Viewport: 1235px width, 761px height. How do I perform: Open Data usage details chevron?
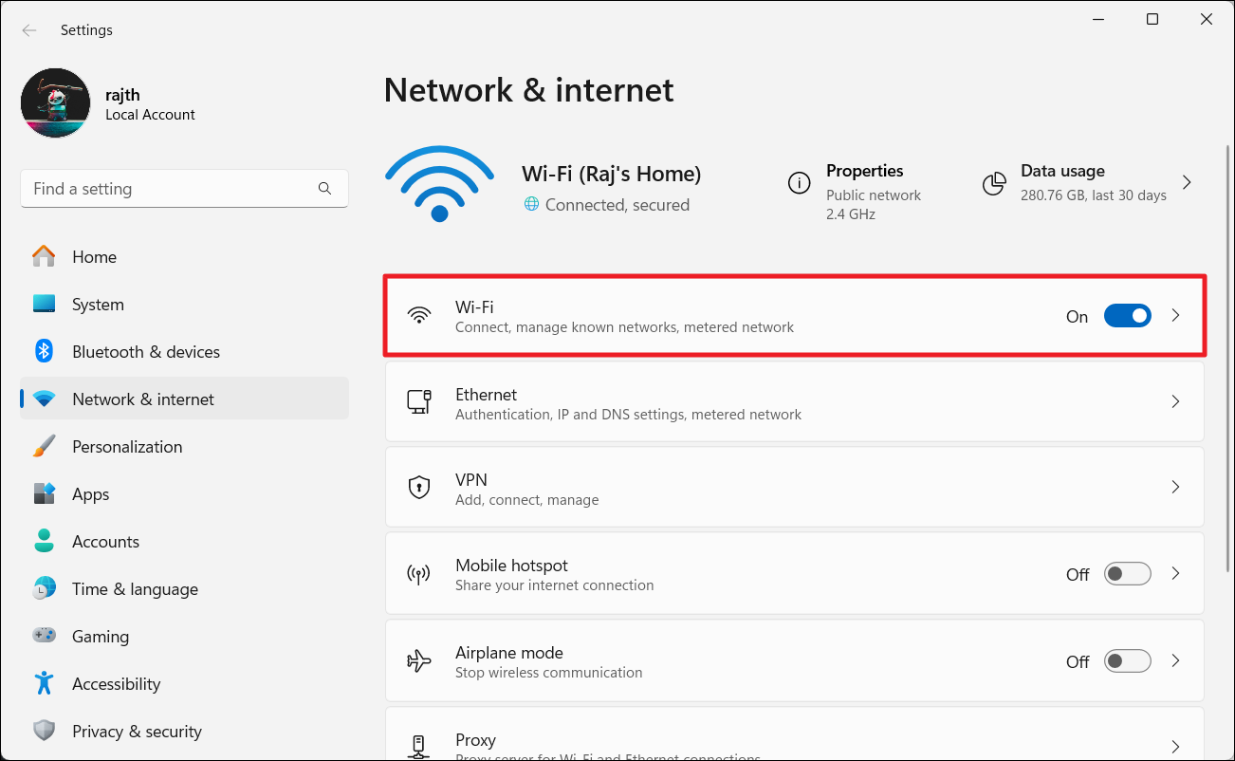pyautogui.click(x=1187, y=182)
